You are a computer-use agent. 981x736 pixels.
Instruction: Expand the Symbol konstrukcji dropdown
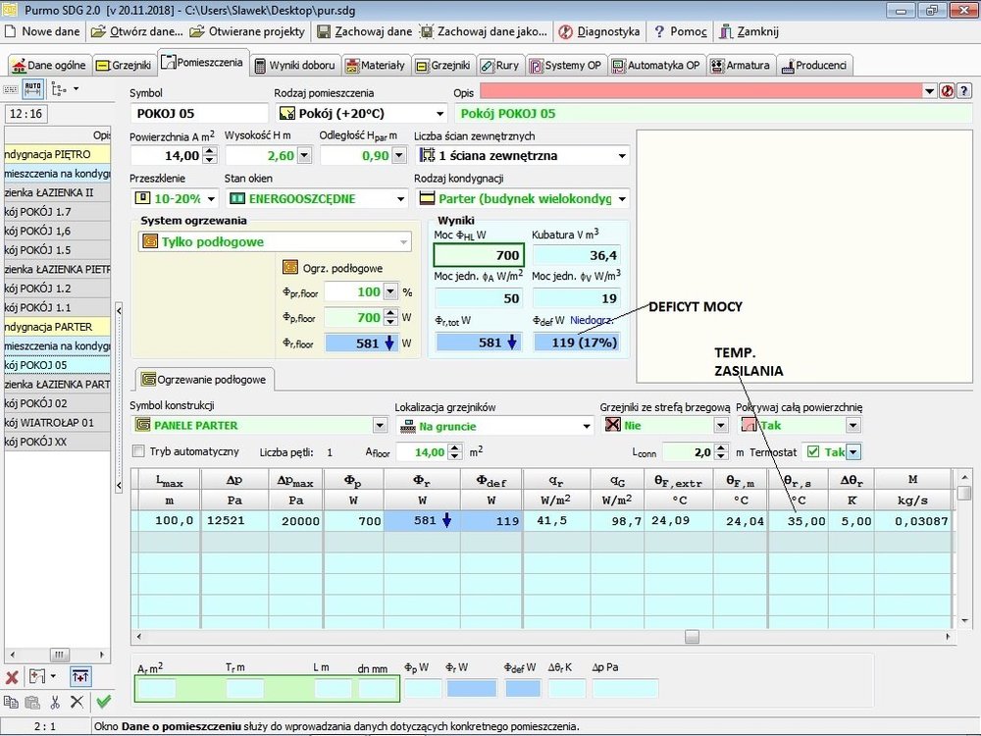(x=380, y=426)
